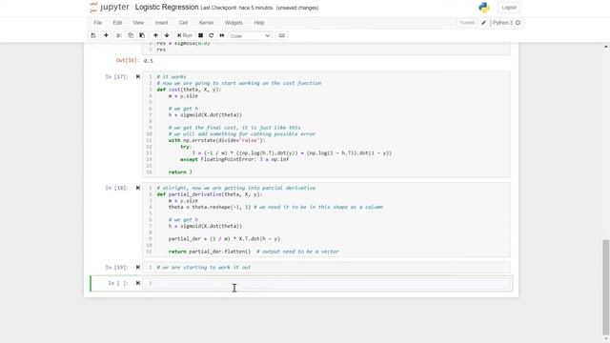This screenshot has width=610, height=343.
Task: Click the In [18] prompt label
Action: (x=116, y=188)
